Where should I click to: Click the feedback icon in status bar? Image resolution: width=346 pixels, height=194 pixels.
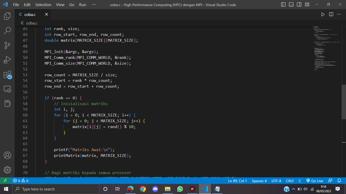click(x=330, y=181)
